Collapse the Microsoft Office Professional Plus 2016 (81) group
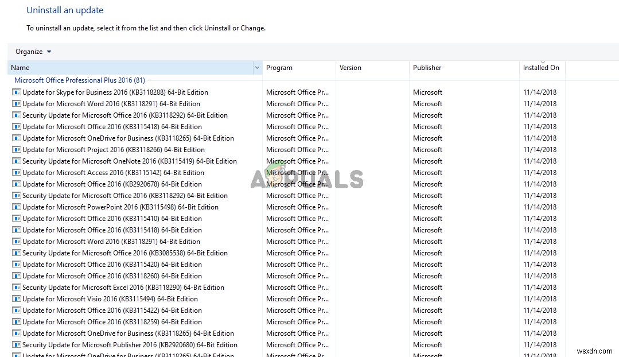 pyautogui.click(x=80, y=80)
